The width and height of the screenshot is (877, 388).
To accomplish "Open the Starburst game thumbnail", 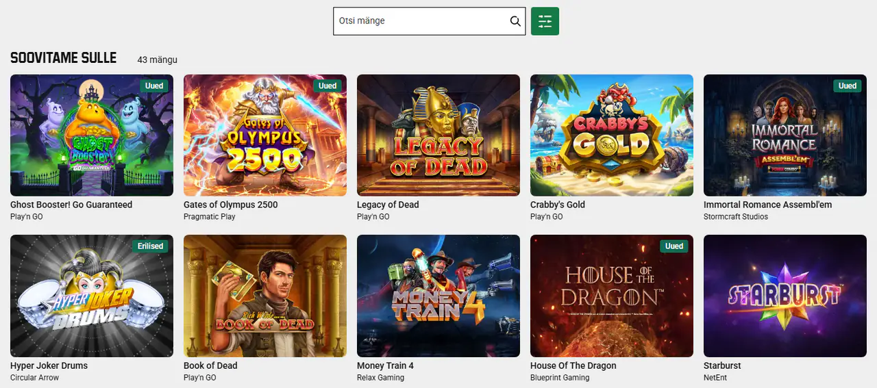I will point(785,296).
